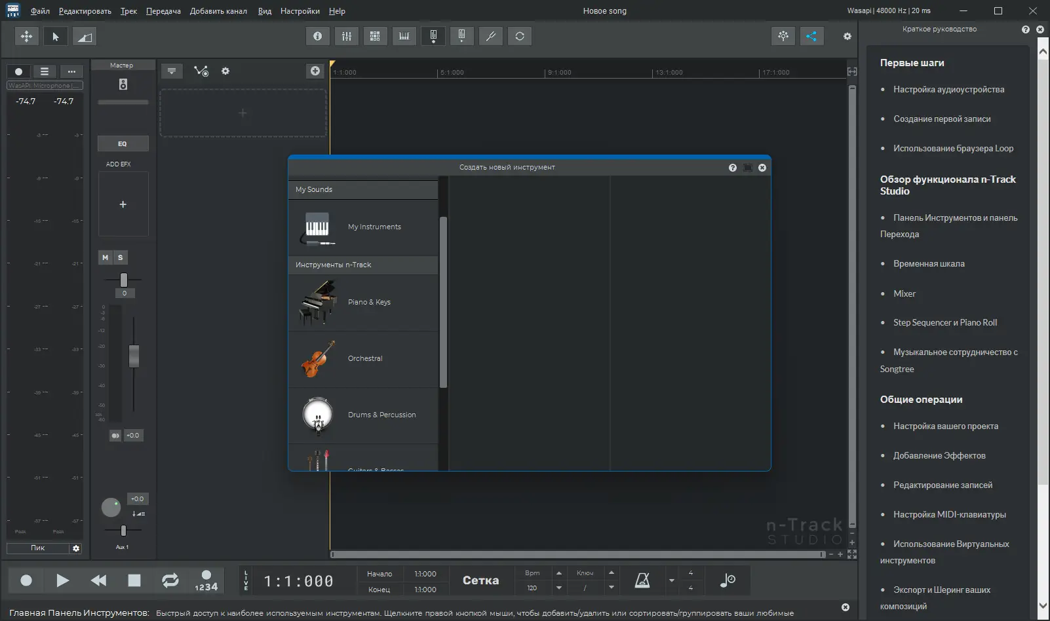Screen dimensions: 1050x621
Task: Decrease Bpm with down arrow
Action: (559, 588)
